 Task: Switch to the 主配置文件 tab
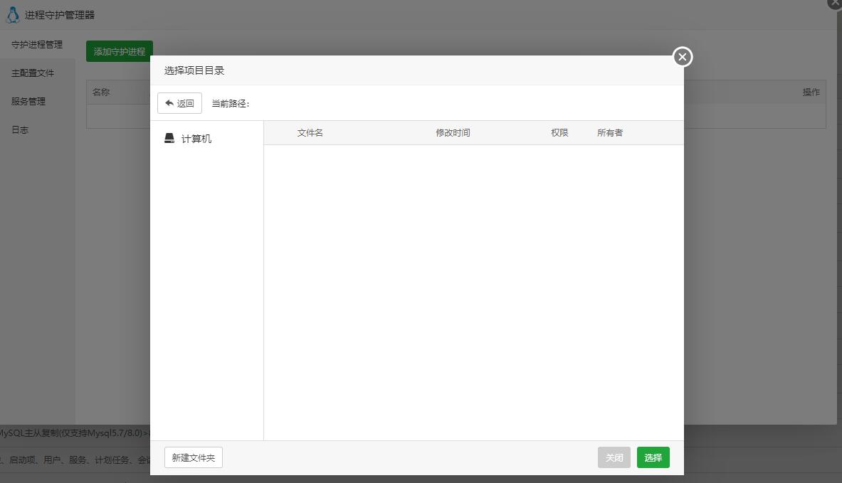(33, 73)
